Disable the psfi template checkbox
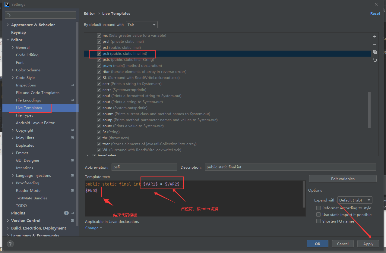 click(99, 54)
